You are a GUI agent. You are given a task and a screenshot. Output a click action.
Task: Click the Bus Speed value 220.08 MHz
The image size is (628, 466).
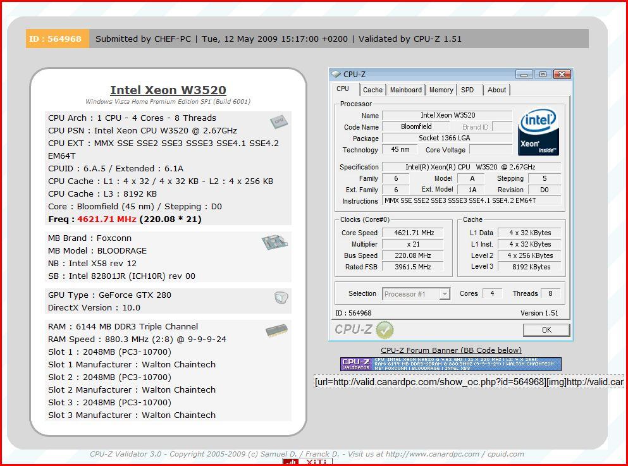(414, 255)
